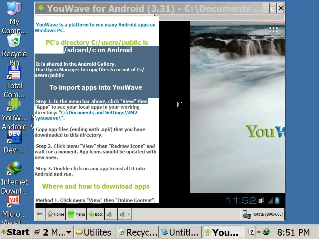Click network globe tray icon
The width and height of the screenshot is (319, 239).
click(x=266, y=232)
